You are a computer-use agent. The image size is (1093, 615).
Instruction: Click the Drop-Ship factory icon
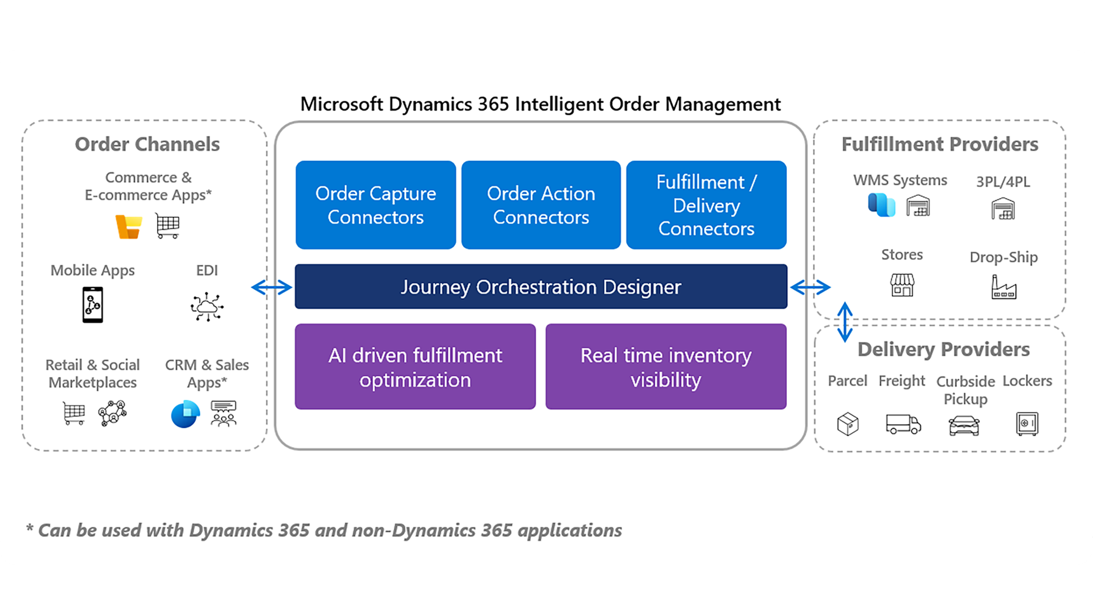[x=1003, y=286]
